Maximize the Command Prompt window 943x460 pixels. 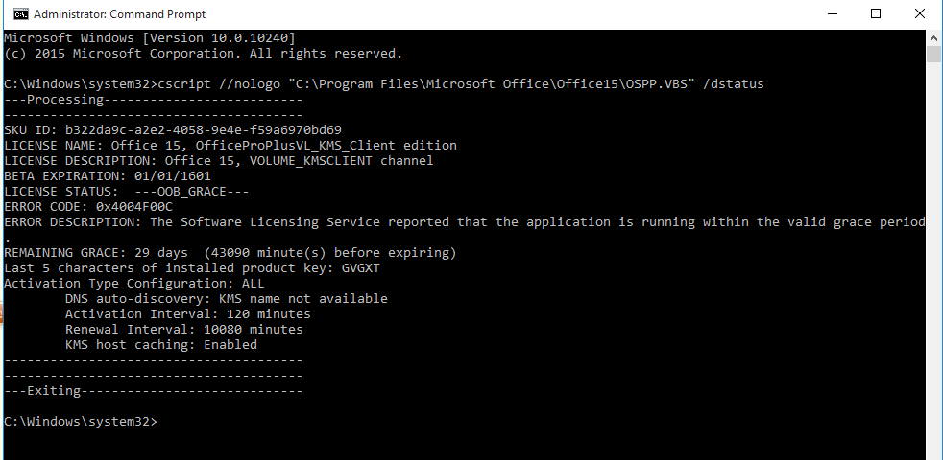[876, 13]
